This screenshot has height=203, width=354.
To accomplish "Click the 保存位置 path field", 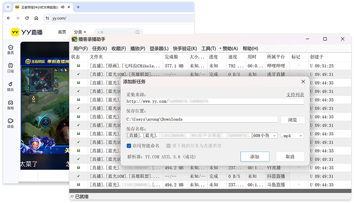I will tap(202, 119).
